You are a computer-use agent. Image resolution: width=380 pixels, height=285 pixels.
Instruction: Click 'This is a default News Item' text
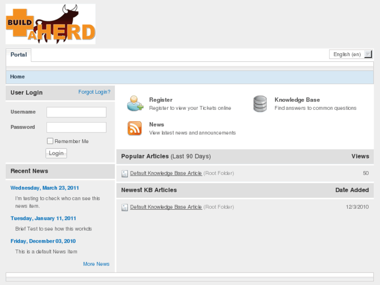click(x=47, y=252)
